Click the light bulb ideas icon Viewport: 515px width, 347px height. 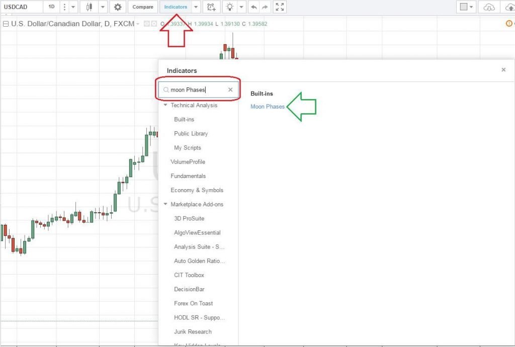point(231,7)
